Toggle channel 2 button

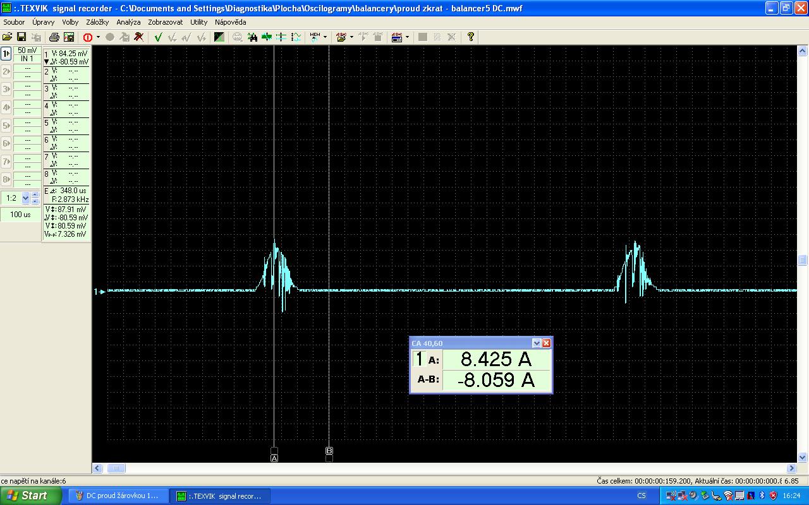tap(6, 72)
